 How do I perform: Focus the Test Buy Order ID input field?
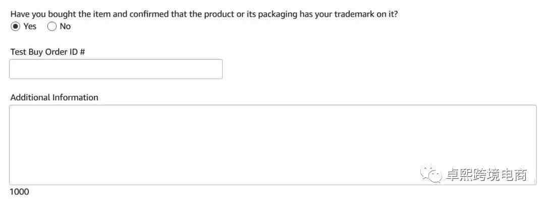click(116, 69)
